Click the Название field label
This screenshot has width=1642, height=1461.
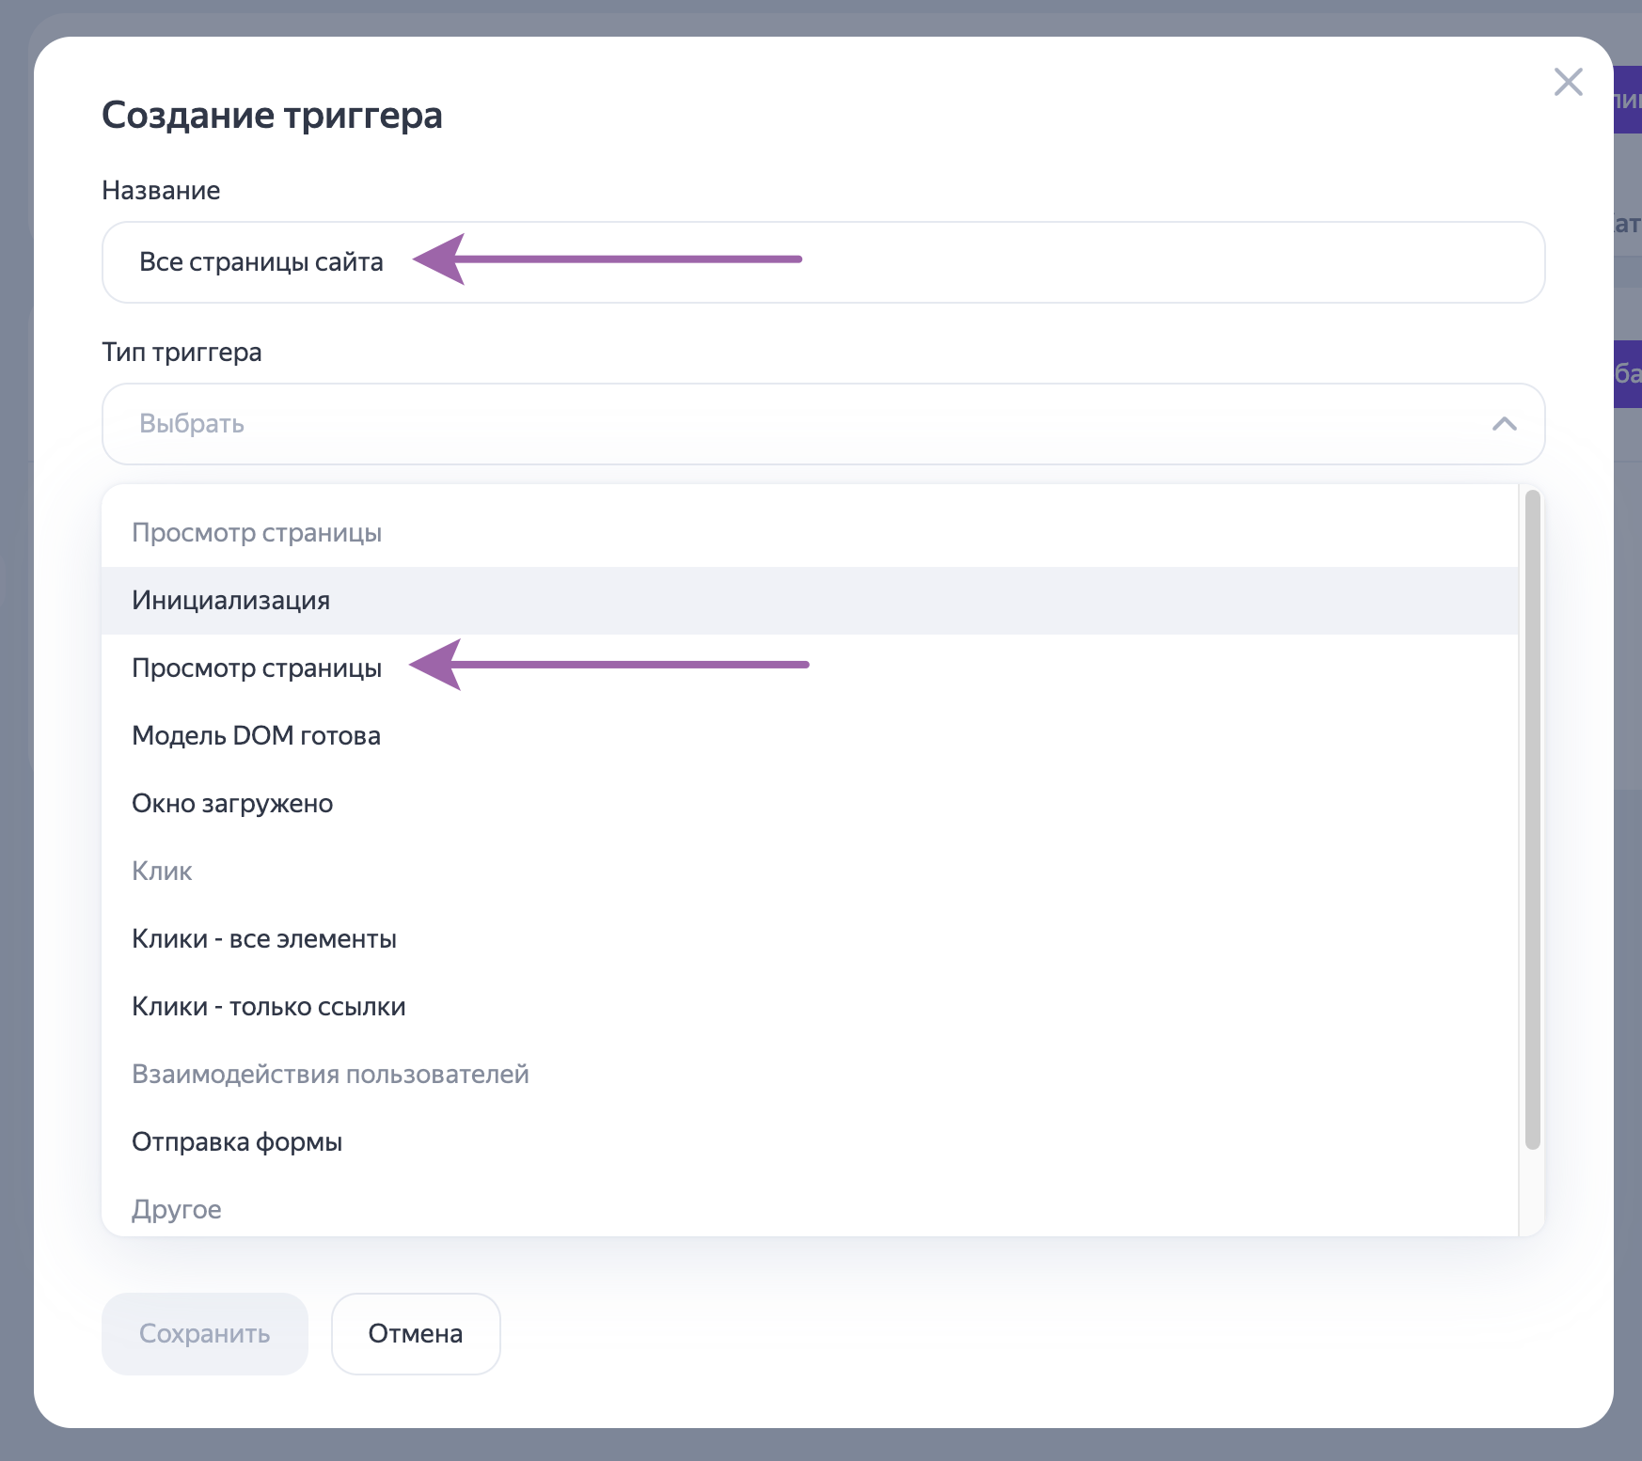pyautogui.click(x=161, y=191)
